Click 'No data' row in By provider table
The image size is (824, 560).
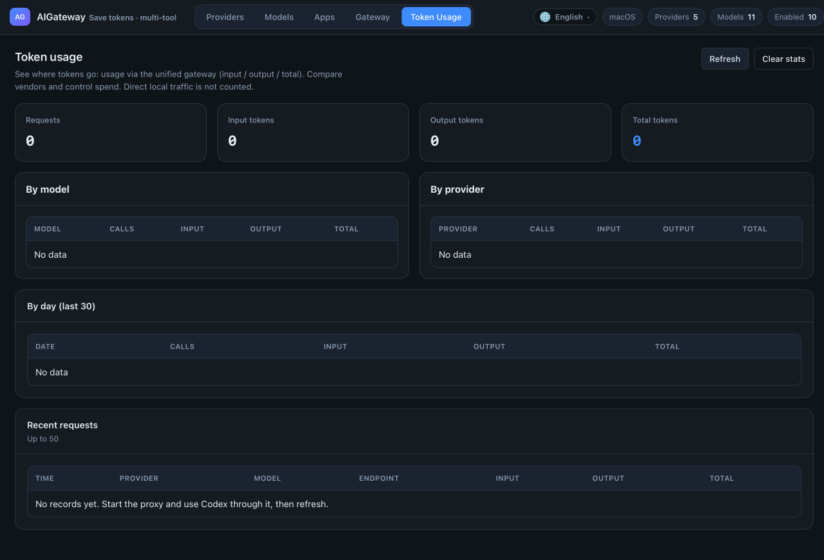[617, 255]
